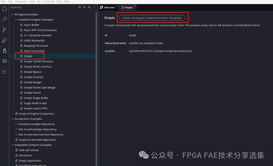This screenshot has height=166, width=273.
Task: Collapse Installed AI Engine Examples node
Action: [x=16, y=19]
